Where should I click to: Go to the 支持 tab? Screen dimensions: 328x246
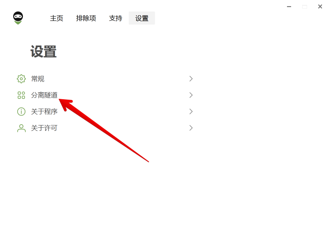click(116, 18)
